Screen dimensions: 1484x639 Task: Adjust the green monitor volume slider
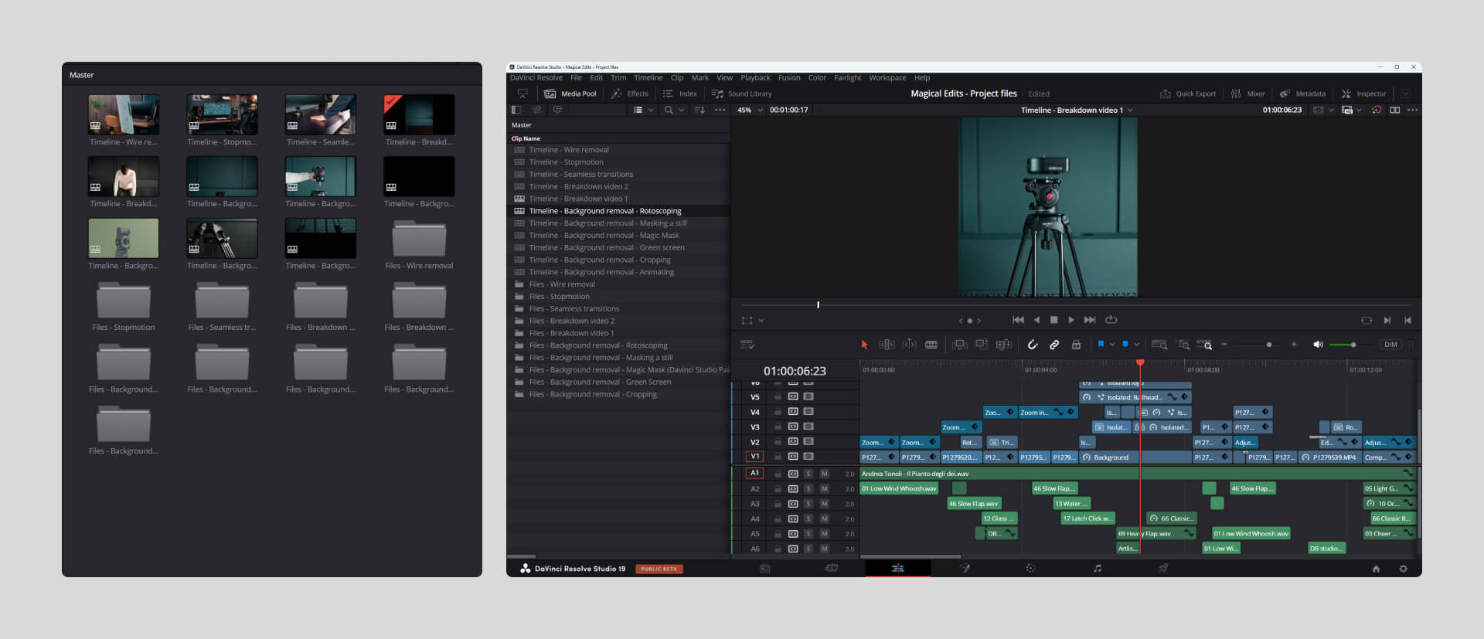(1353, 345)
